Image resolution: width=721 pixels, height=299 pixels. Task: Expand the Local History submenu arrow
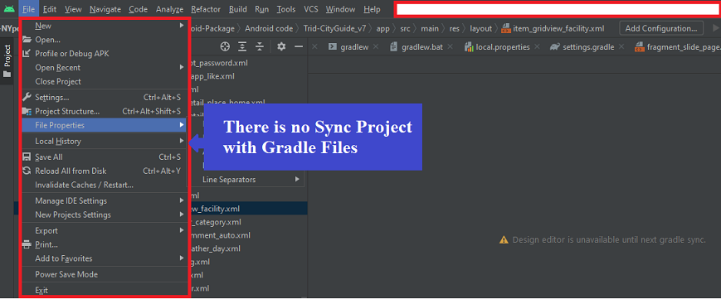click(182, 141)
